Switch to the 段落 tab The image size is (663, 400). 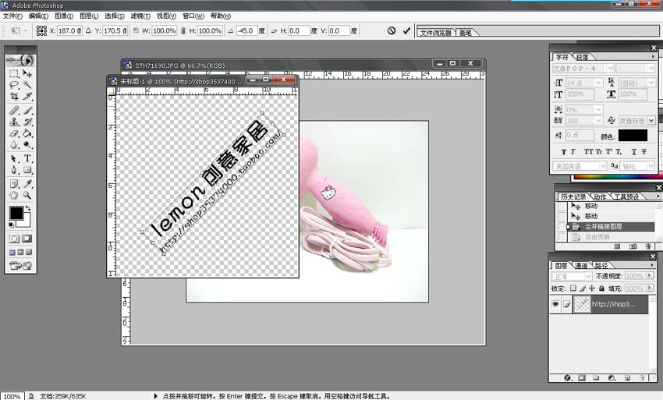pyautogui.click(x=582, y=57)
